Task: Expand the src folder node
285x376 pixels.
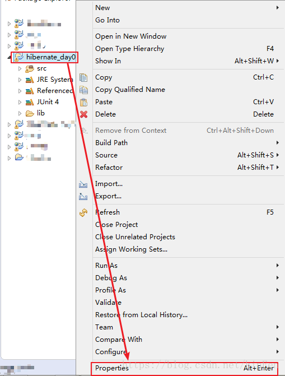Action: (x=20, y=69)
